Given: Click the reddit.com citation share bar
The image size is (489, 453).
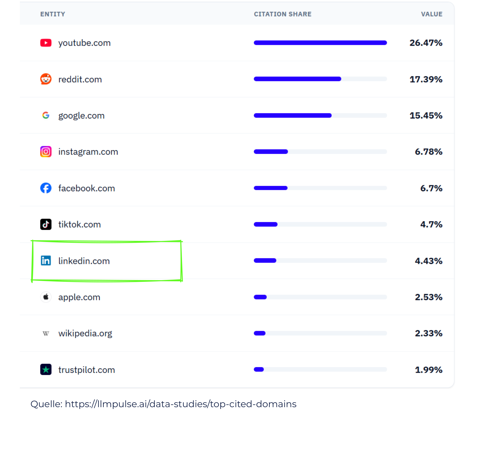Looking at the screenshot, I should (320, 79).
